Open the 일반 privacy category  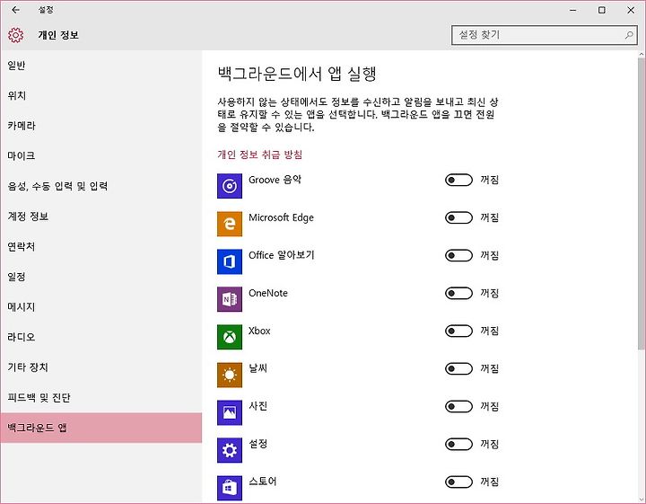(x=100, y=66)
